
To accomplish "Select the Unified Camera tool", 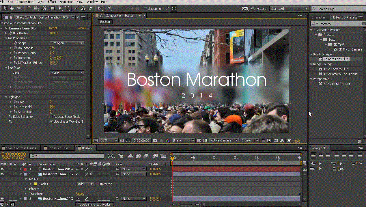I will click(x=36, y=8).
